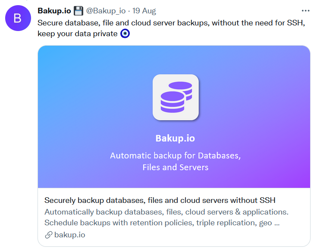Open 'Securely backup databases' card headline

(x=160, y=200)
